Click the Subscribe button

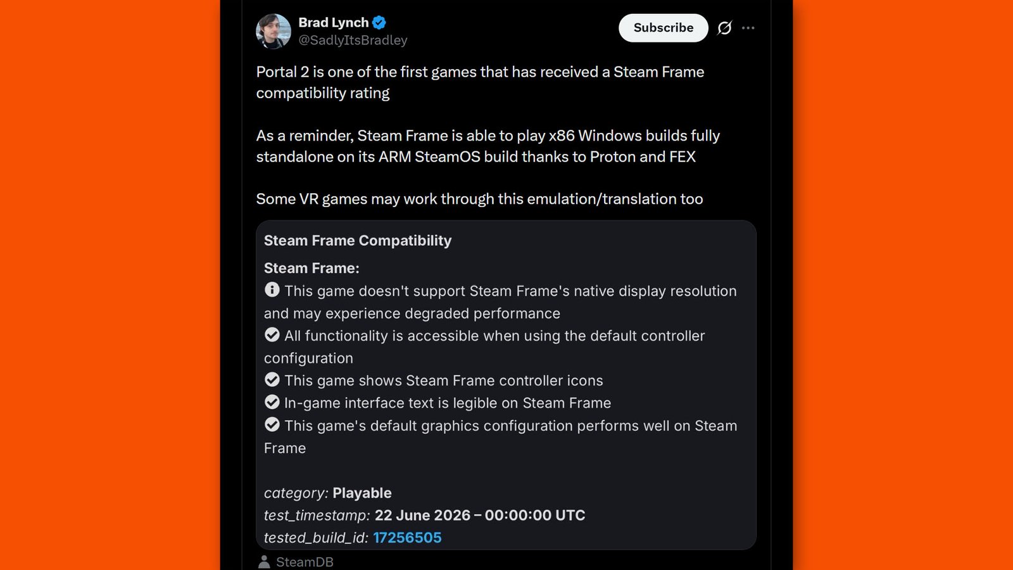663,28
